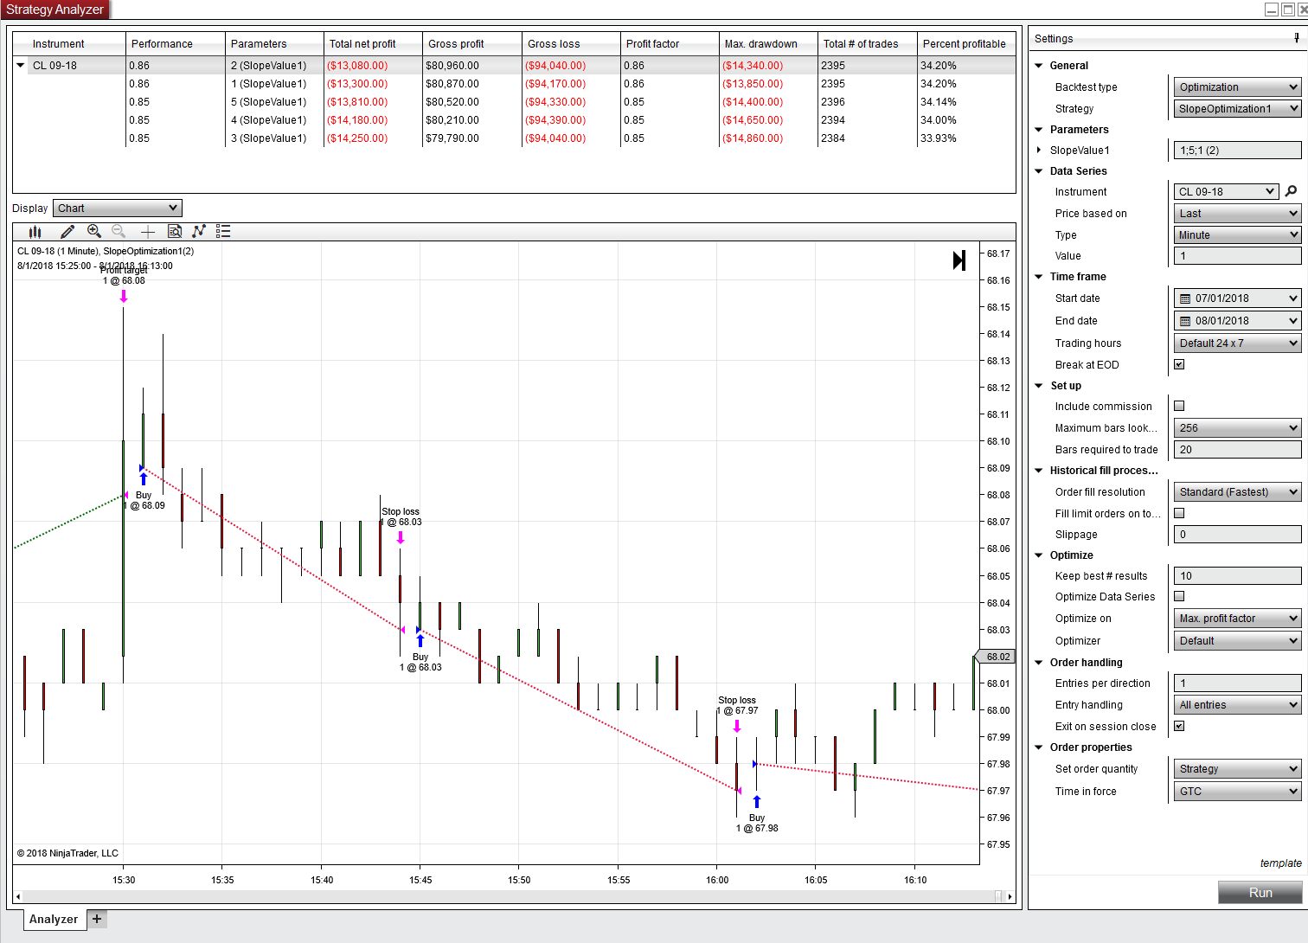Open the Order fill resolution dropdown

pyautogui.click(x=1238, y=492)
